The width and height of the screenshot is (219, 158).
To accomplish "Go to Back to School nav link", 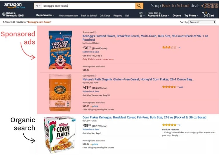I will tap(89, 16).
